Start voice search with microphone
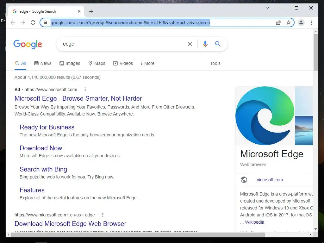 click(x=205, y=44)
